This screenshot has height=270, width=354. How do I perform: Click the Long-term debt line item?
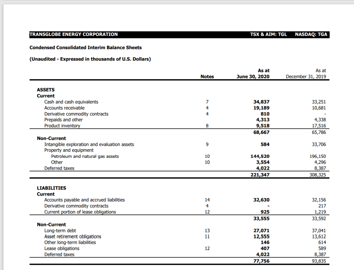pyautogui.click(x=60, y=230)
